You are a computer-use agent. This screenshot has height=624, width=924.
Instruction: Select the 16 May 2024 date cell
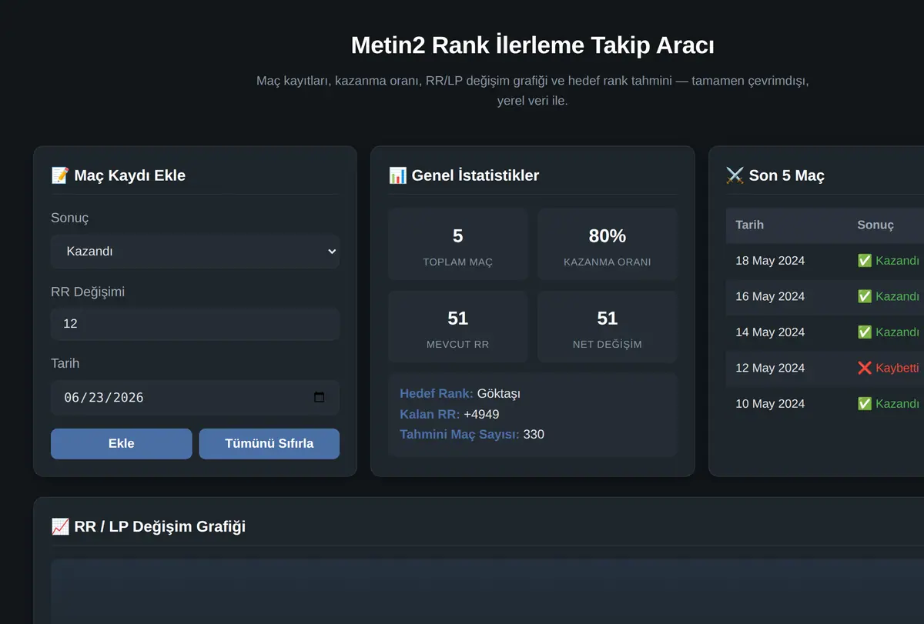pyautogui.click(x=770, y=296)
